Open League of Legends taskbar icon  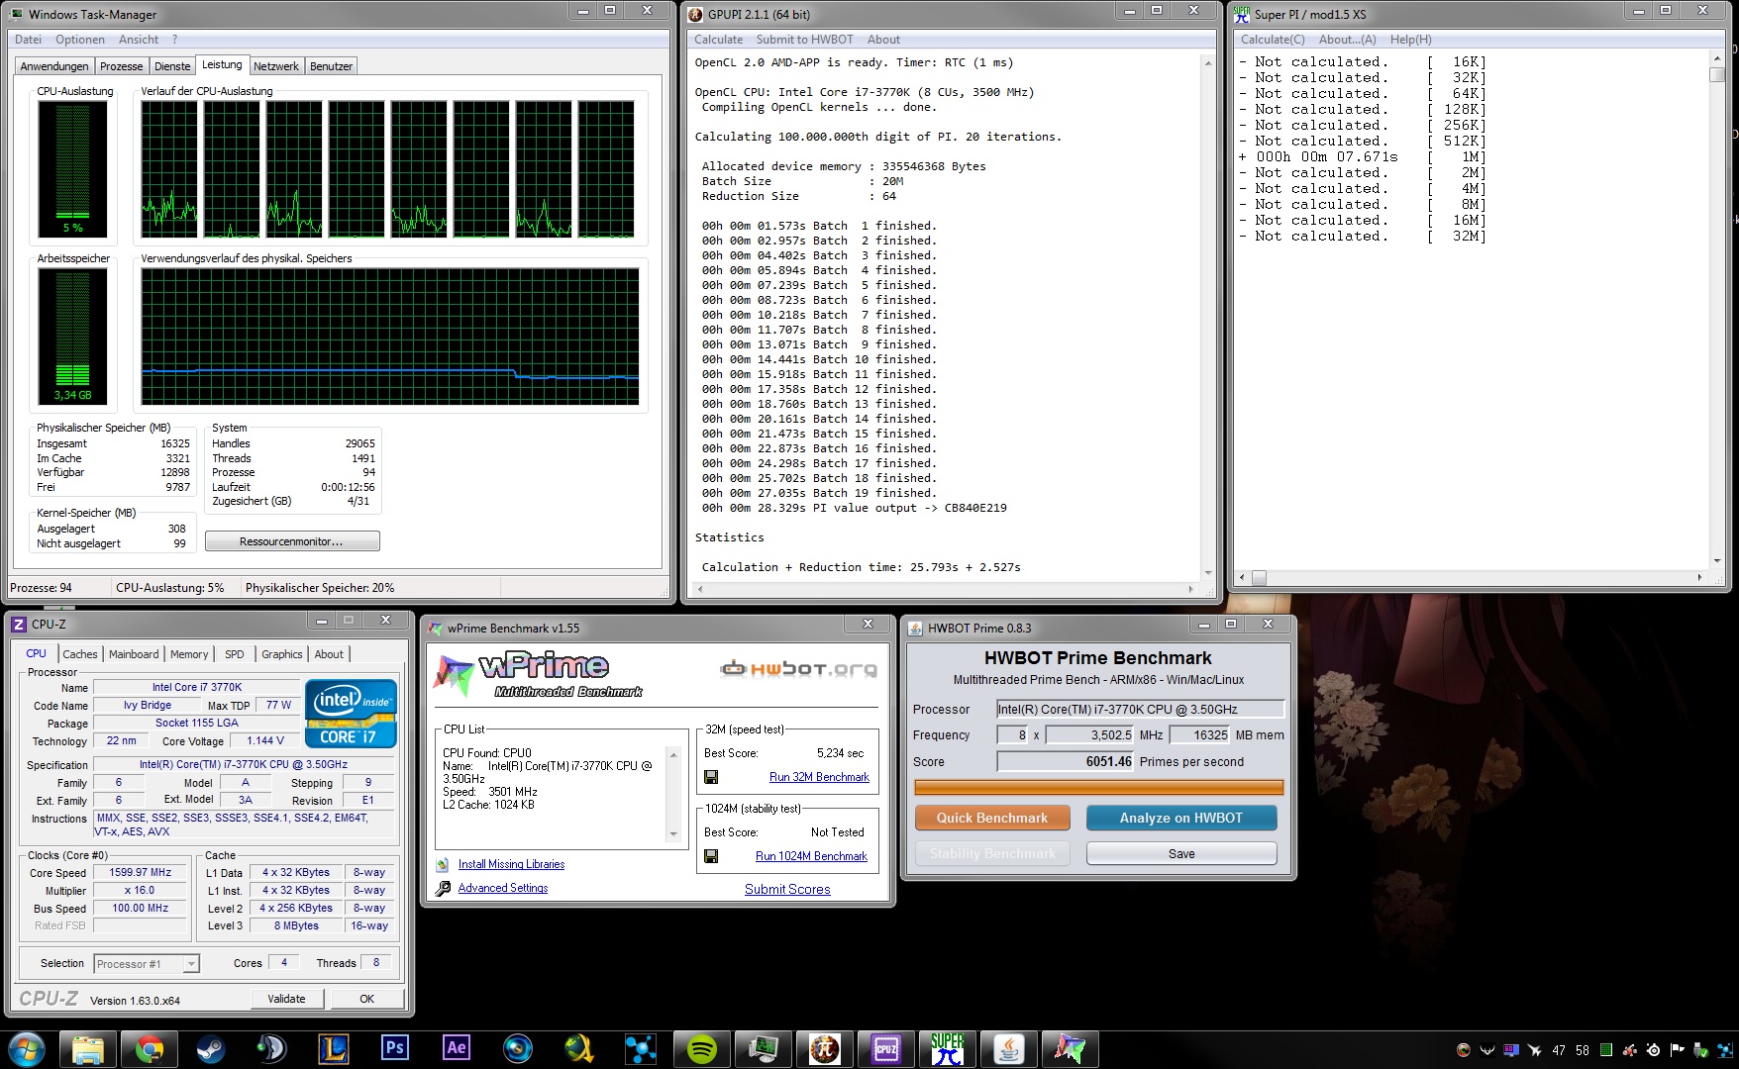[333, 1048]
